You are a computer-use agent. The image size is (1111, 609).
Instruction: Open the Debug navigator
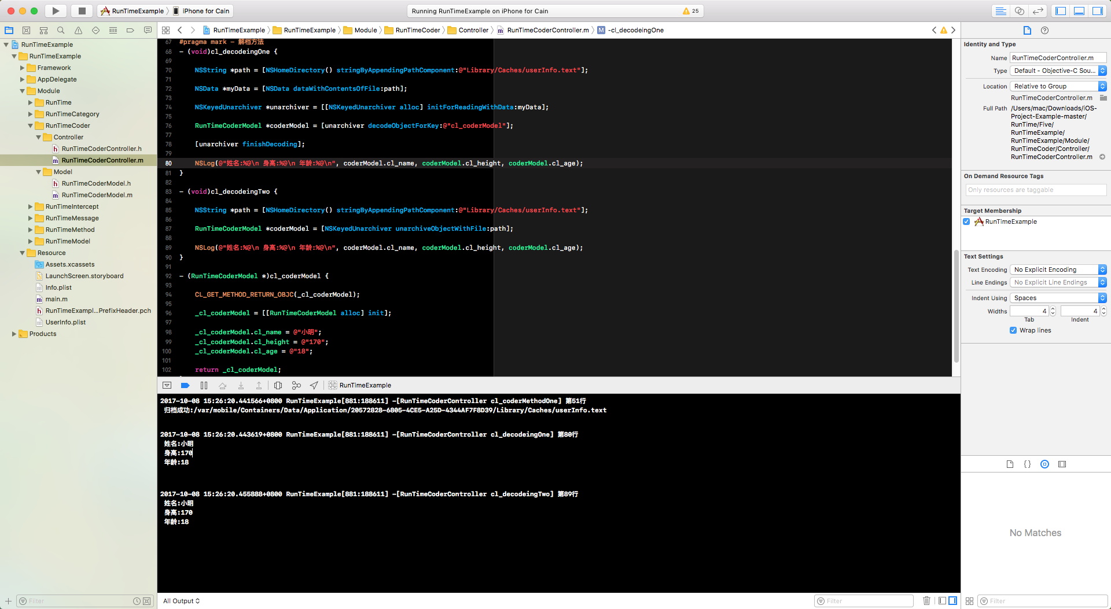(113, 30)
